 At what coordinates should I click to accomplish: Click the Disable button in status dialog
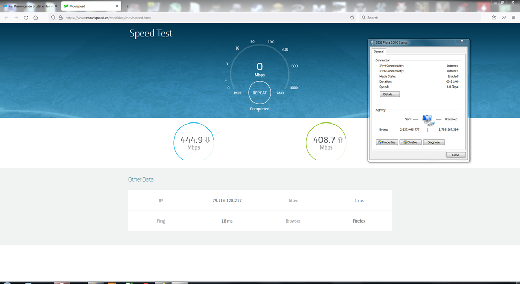click(410, 142)
